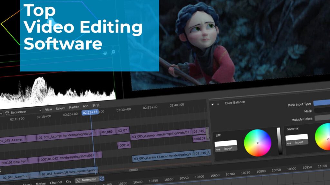
Task: Click the Sequencer editor type icon
Action: [x=7, y=112]
